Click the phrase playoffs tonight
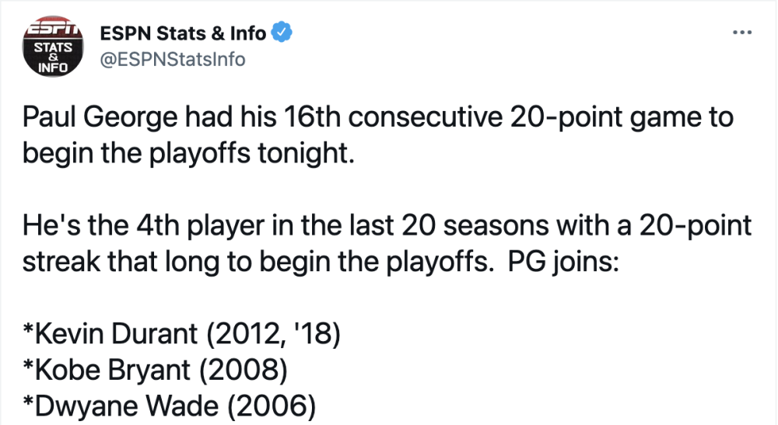778x425 pixels. [252, 155]
